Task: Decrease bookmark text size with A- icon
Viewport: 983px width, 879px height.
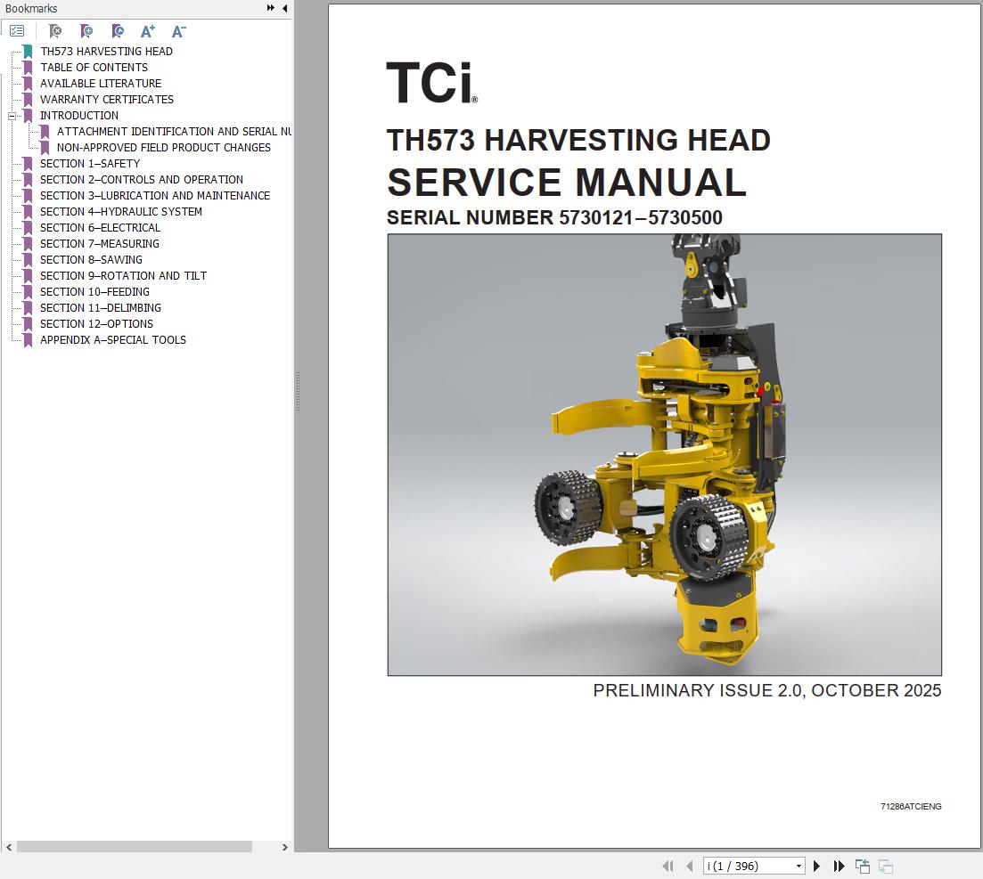Action: point(178,31)
